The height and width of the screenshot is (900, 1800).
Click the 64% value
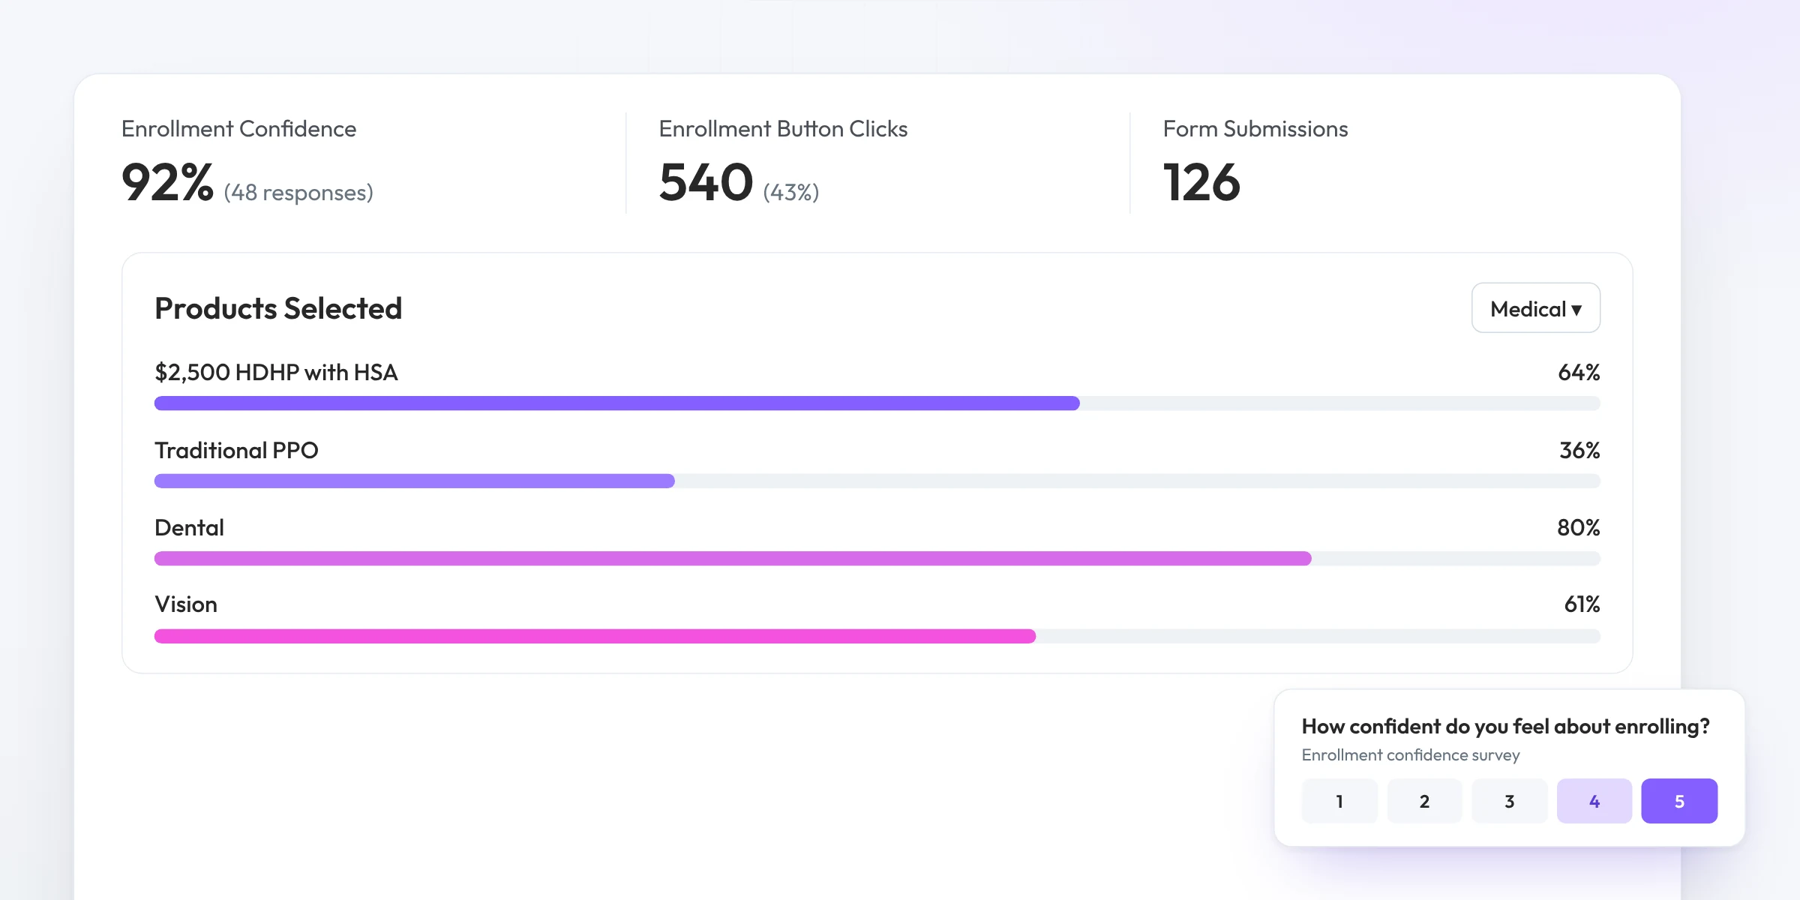click(1579, 372)
